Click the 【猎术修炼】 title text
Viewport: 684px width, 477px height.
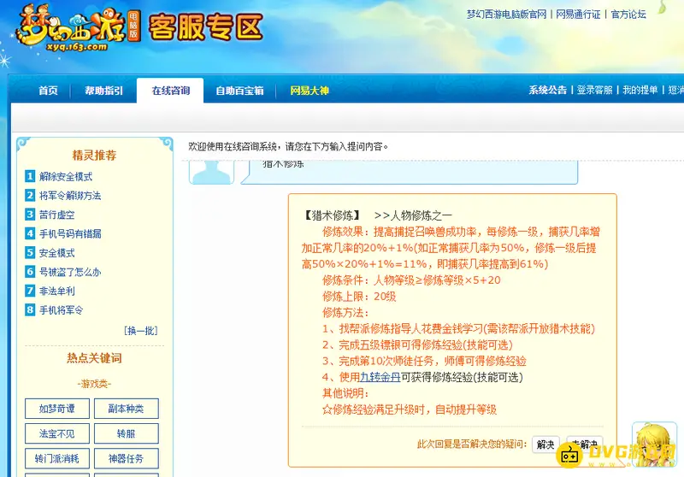click(x=333, y=215)
